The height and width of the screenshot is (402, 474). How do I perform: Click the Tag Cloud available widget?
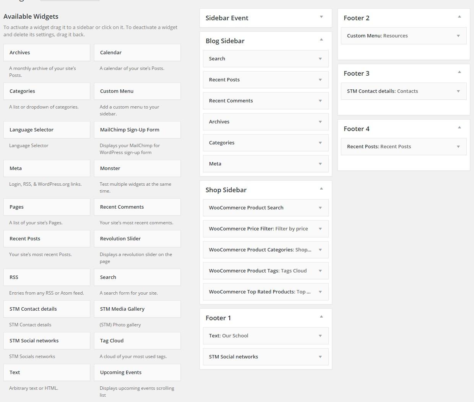[x=137, y=341]
